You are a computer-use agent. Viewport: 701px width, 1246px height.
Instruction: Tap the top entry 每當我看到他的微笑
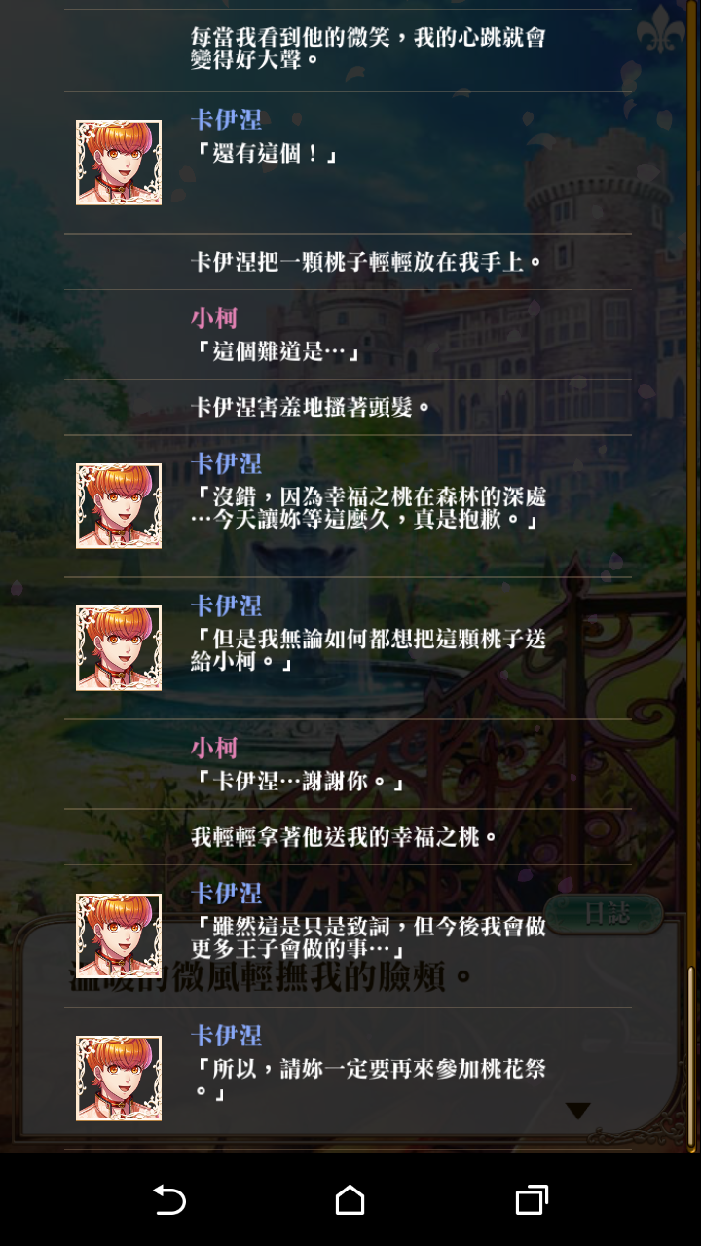(x=368, y=49)
